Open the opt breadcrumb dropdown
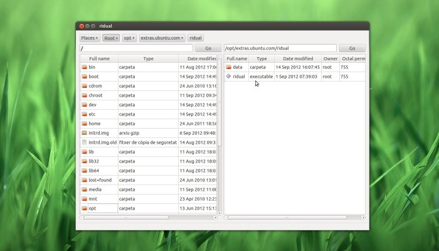Image resolution: width=439 pixels, height=251 pixels. tap(129, 38)
